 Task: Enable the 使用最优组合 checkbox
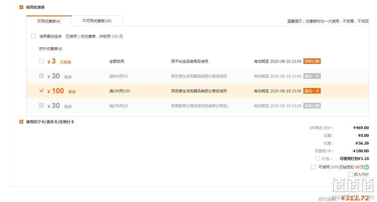tap(33, 36)
